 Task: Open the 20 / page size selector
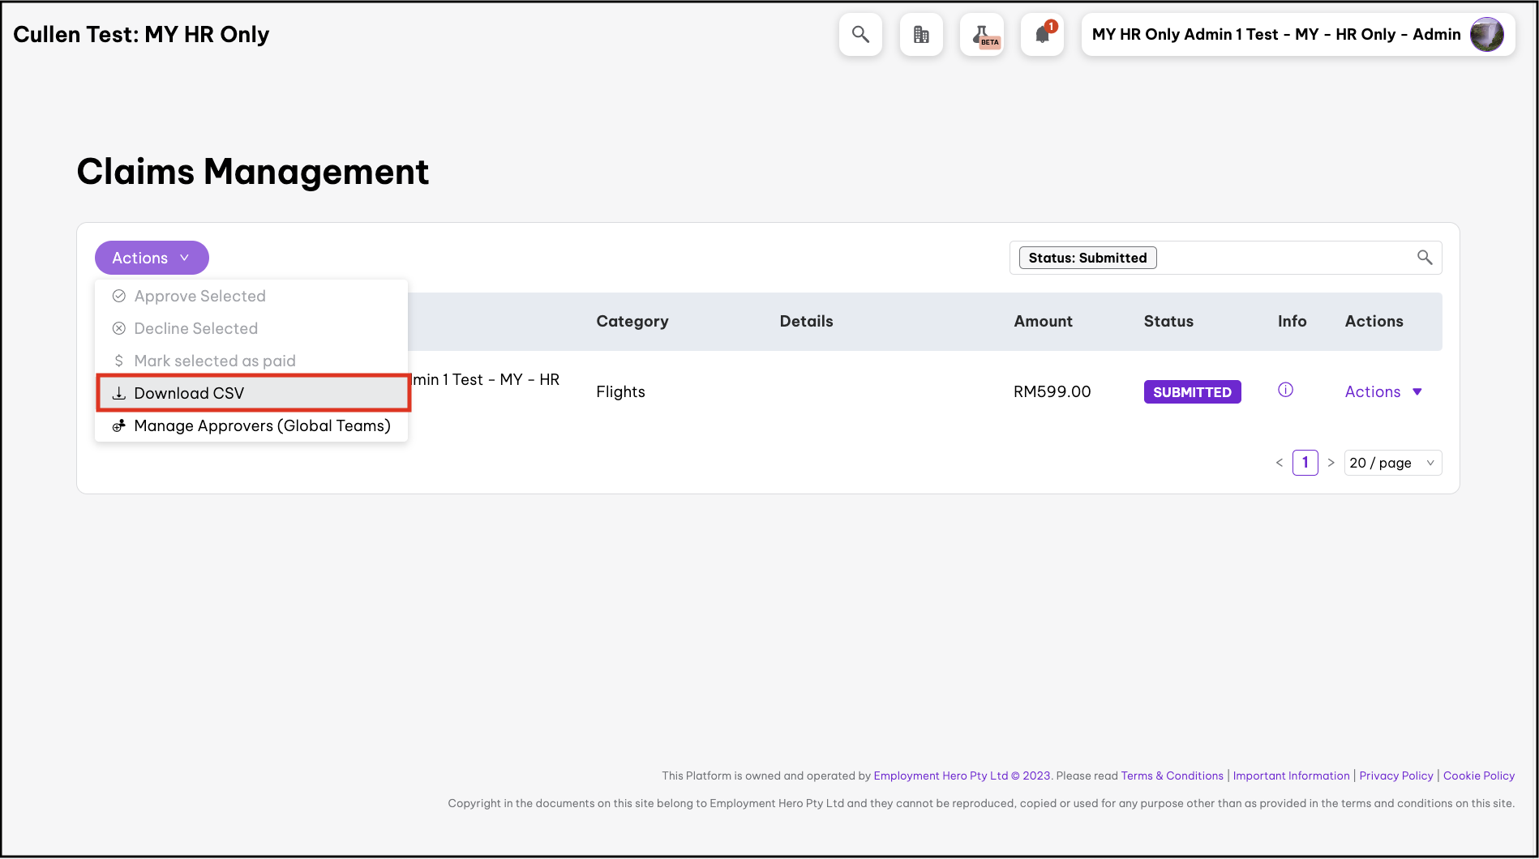[1391, 463]
